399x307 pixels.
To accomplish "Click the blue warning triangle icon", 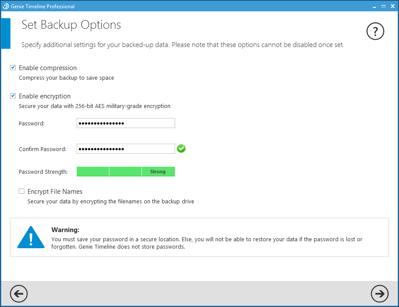I will (31, 237).
